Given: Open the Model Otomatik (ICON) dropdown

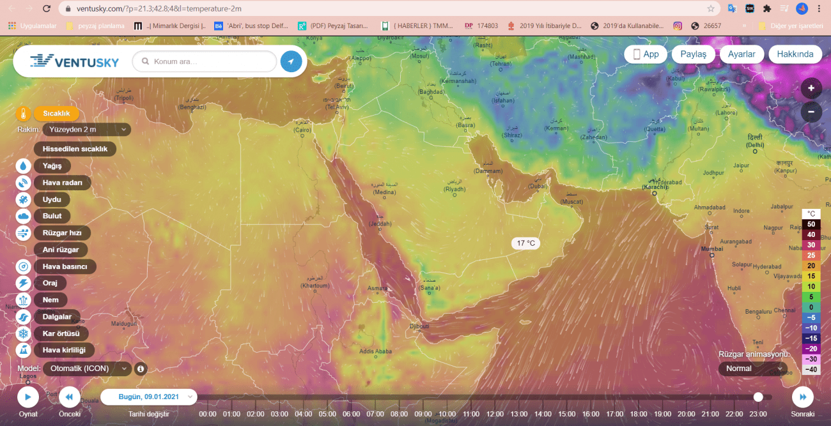Looking at the screenshot, I should coord(88,369).
